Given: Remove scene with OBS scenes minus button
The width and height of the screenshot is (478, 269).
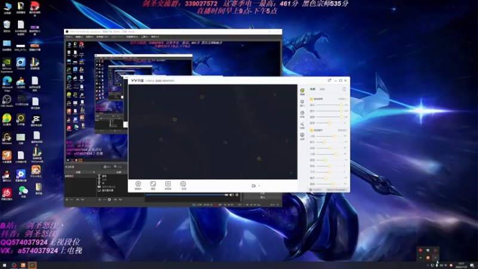Looking at the screenshot, I should point(72,200).
